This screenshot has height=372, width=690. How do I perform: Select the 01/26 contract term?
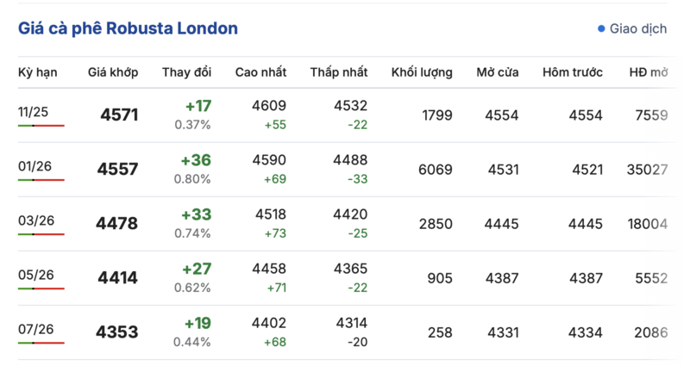tap(36, 165)
